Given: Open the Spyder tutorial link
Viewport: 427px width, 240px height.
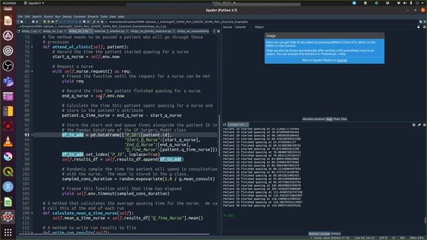Looking at the screenshot, I should tap(342, 60).
